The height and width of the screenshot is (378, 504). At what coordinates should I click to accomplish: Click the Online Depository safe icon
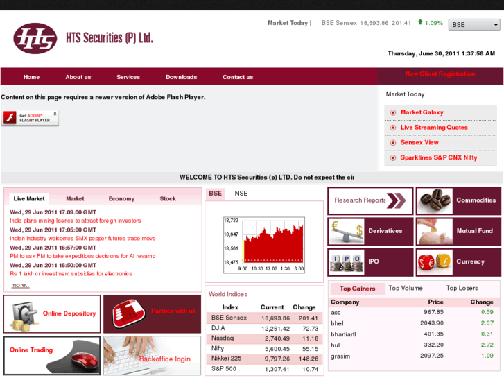pos(24,316)
